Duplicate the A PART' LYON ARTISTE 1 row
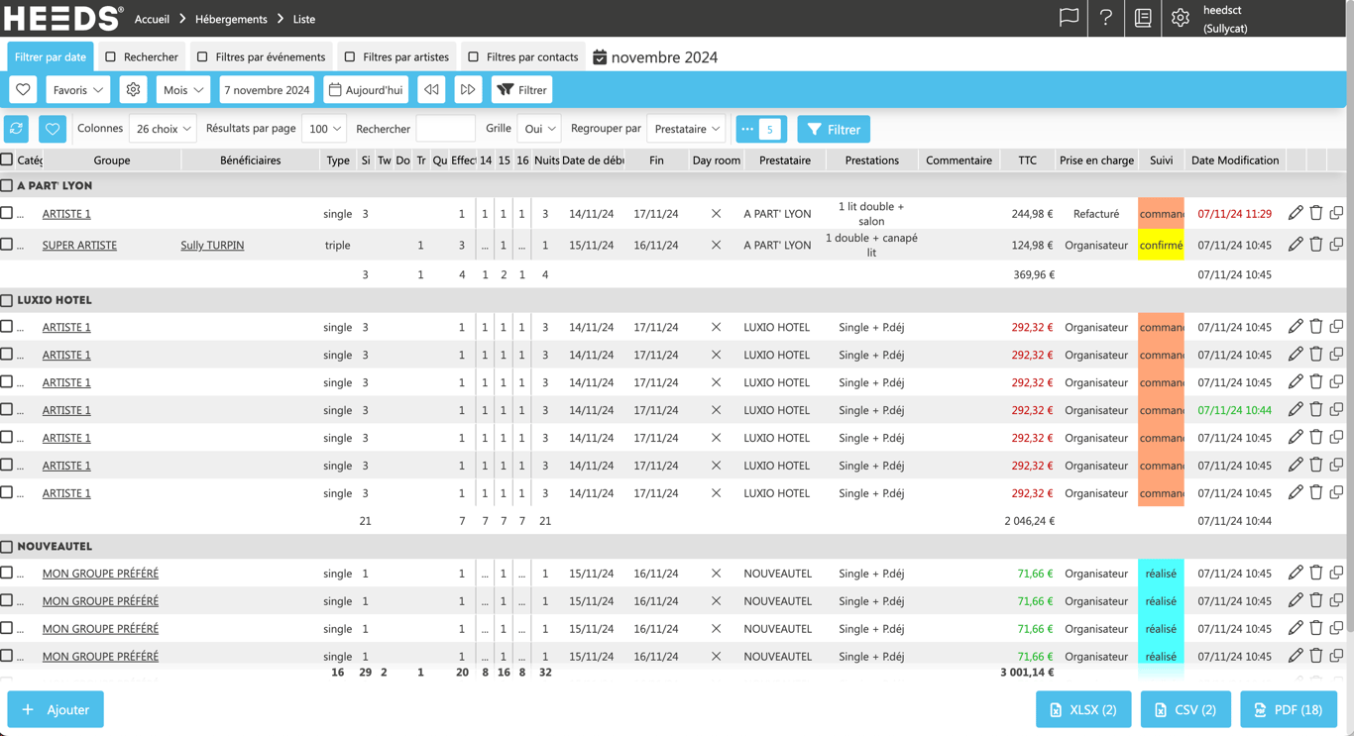Screen dimensions: 1354x736 (1336, 213)
